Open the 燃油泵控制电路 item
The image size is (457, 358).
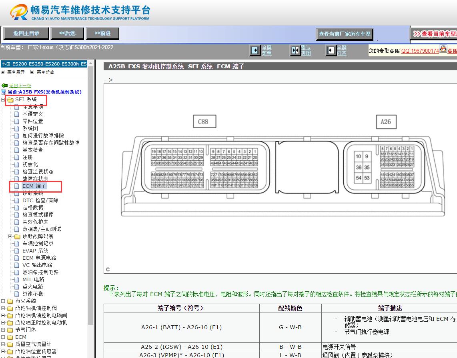40,272
